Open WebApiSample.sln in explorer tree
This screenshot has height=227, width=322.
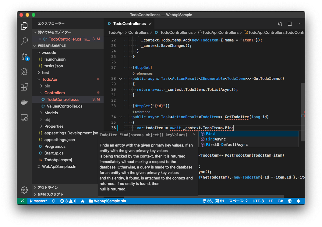click(65, 167)
